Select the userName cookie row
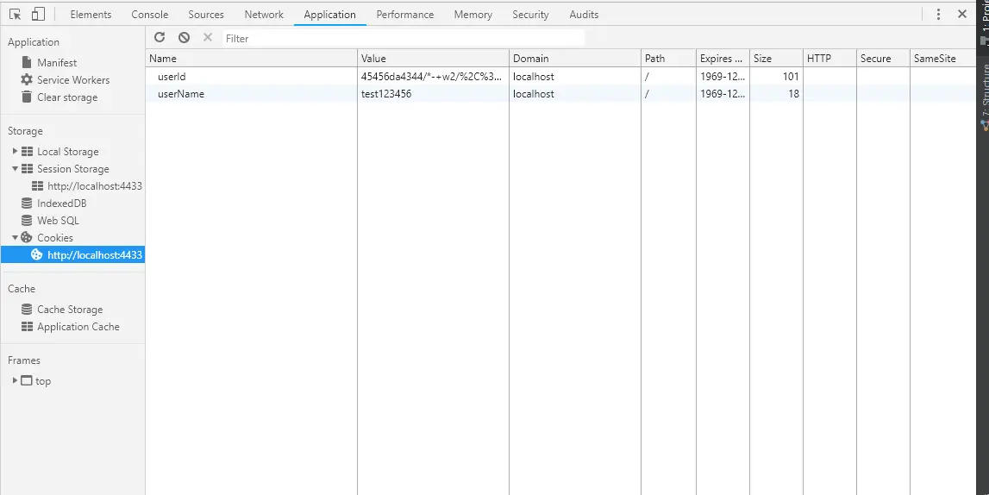Screen dimensions: 989x495 [x=560, y=93]
